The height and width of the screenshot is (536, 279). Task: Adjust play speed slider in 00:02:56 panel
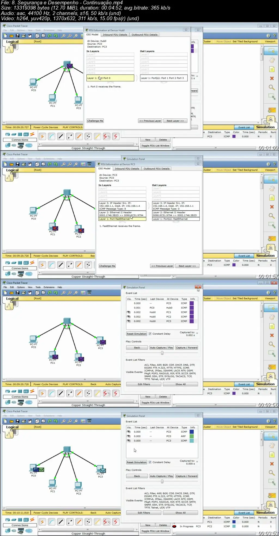162,353
